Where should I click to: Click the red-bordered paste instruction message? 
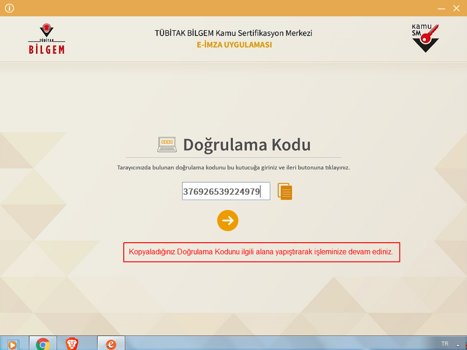tap(262, 252)
